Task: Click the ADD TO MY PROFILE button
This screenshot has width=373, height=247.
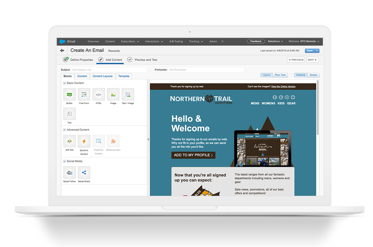Action: [x=193, y=155]
